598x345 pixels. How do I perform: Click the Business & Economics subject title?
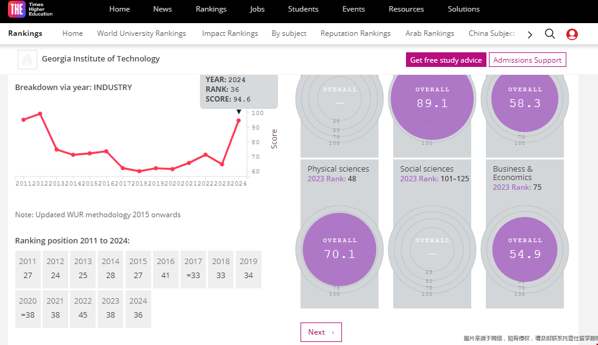(513, 173)
